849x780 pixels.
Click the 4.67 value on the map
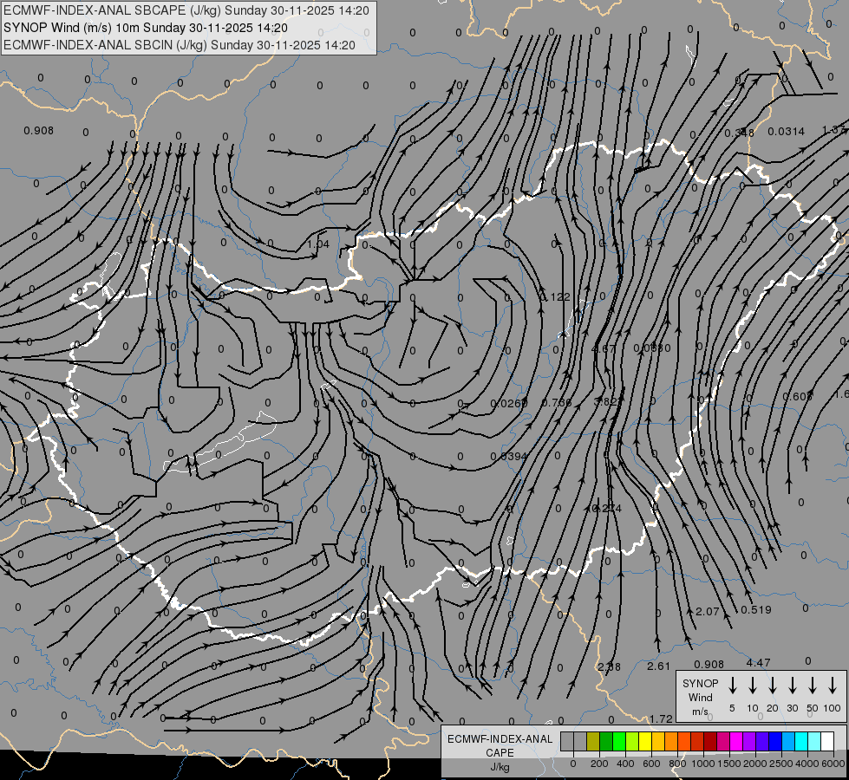(x=604, y=348)
